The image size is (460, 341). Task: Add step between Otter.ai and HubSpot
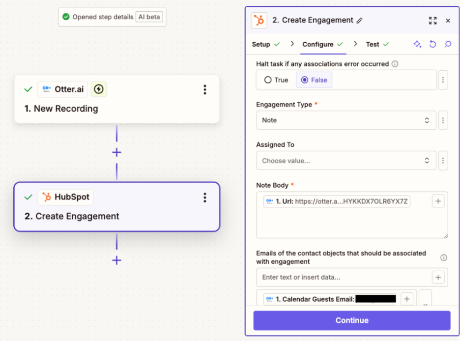click(116, 152)
